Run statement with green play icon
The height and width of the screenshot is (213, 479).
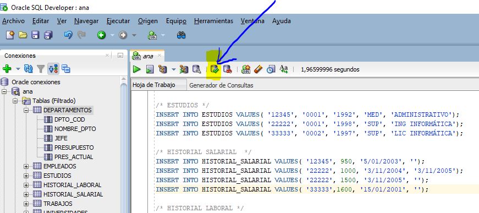tap(136, 69)
